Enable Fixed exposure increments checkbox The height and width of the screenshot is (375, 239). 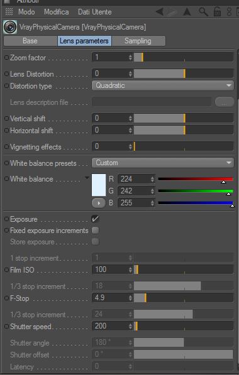(x=96, y=231)
